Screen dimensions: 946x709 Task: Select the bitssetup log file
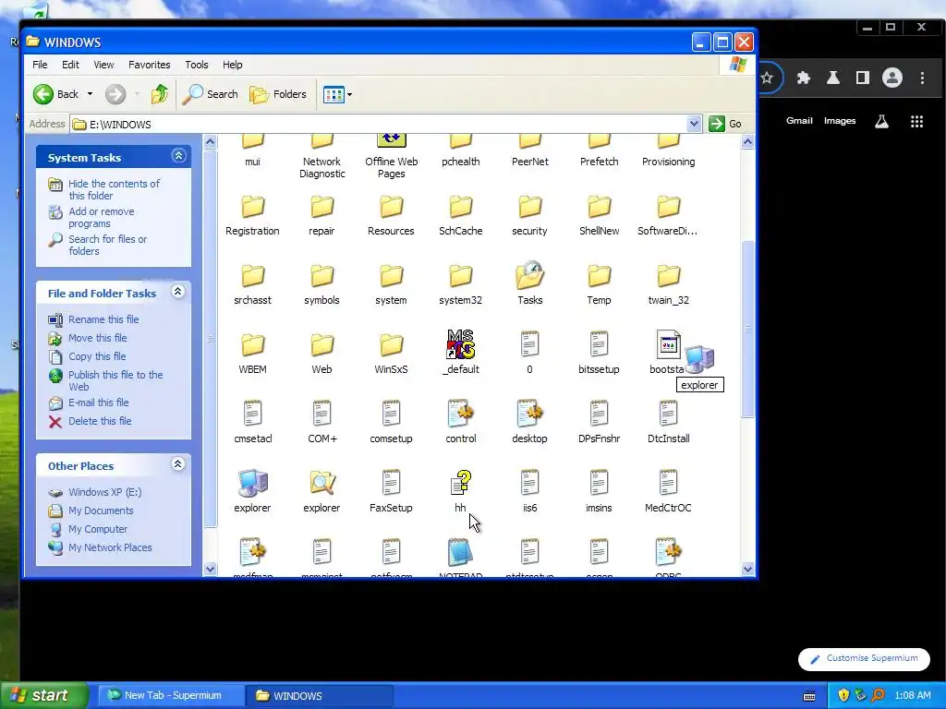pos(599,344)
